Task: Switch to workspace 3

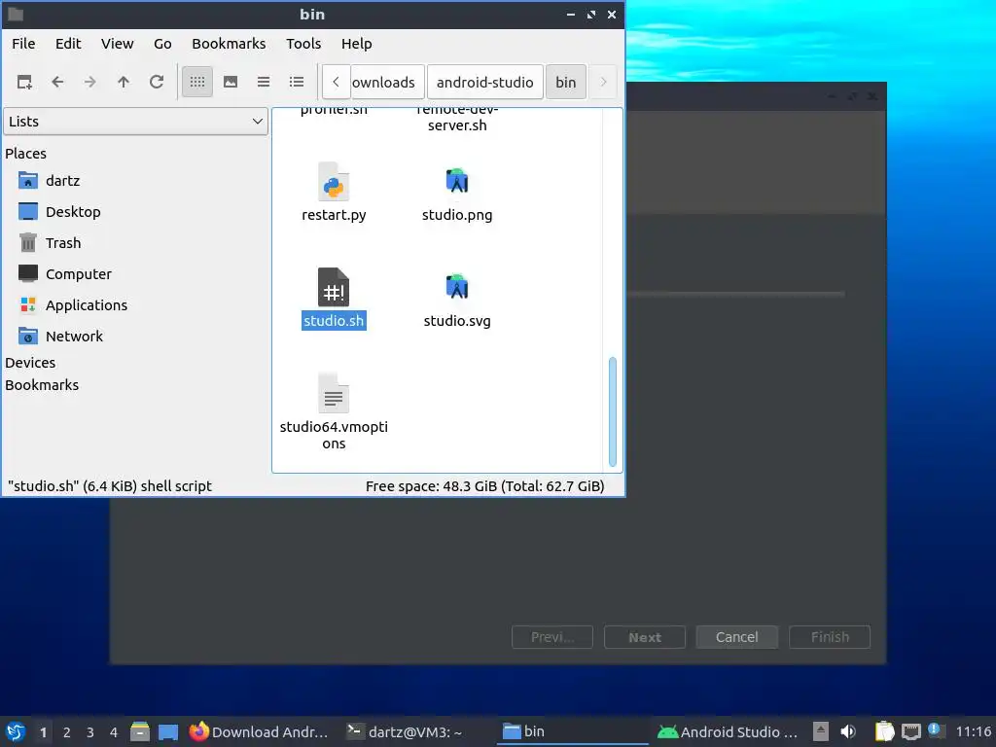Action: (x=90, y=732)
